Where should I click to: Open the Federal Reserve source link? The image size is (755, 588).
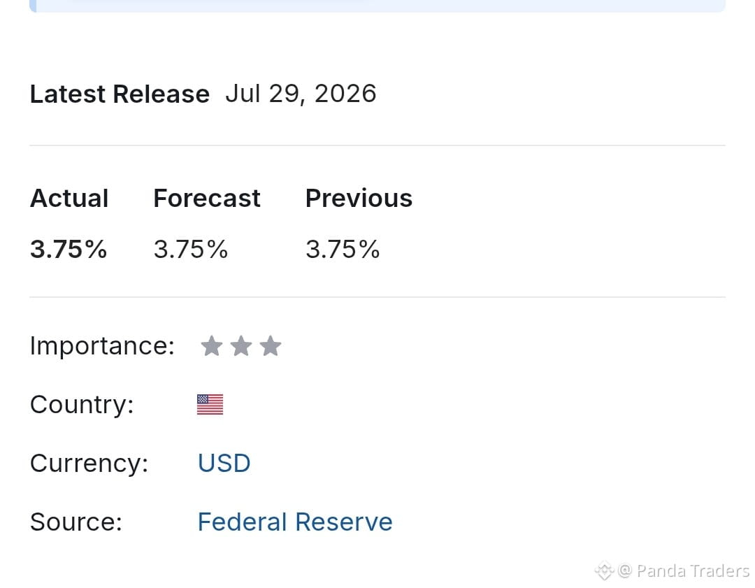pos(295,522)
